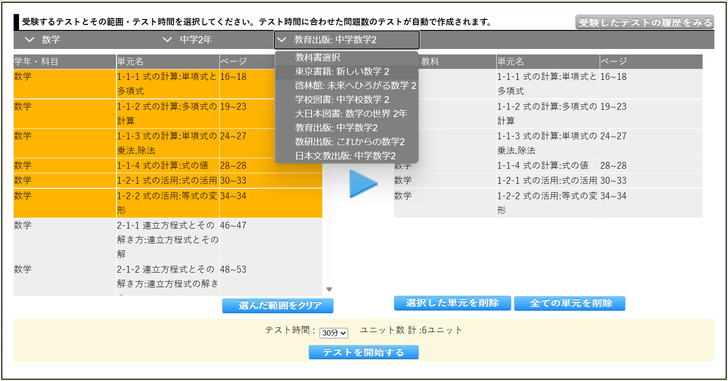This screenshot has width=728, height=381.
Task: Select unit 2-1-1 連立方程式とその解 in left list
Action: tap(167, 239)
